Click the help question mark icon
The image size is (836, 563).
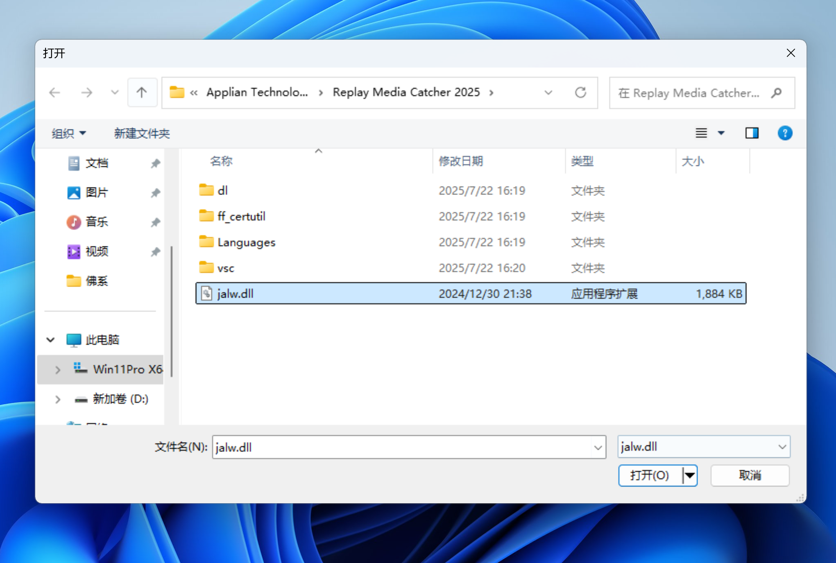[x=784, y=133]
